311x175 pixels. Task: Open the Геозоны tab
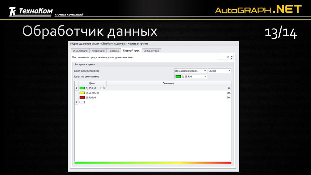[x=114, y=51]
